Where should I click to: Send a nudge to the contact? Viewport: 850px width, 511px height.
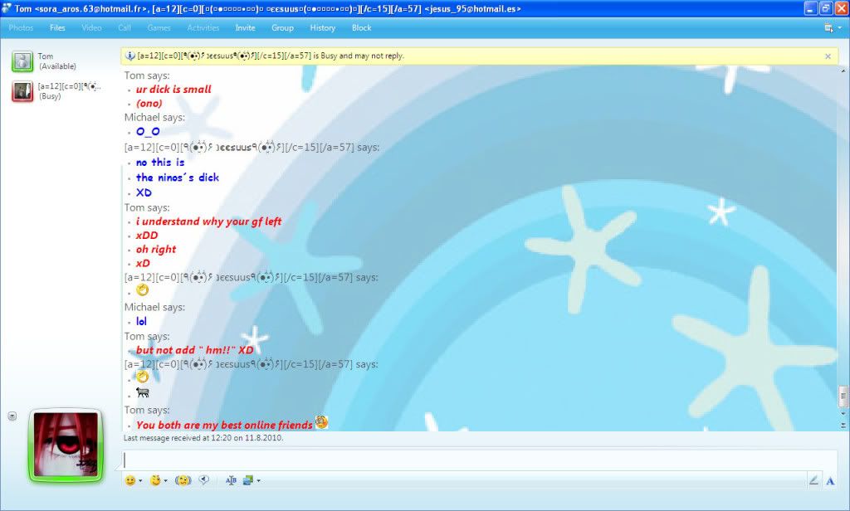[x=183, y=480]
